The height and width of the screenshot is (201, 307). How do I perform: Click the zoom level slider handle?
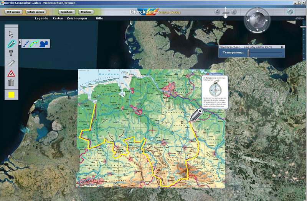(304, 26)
